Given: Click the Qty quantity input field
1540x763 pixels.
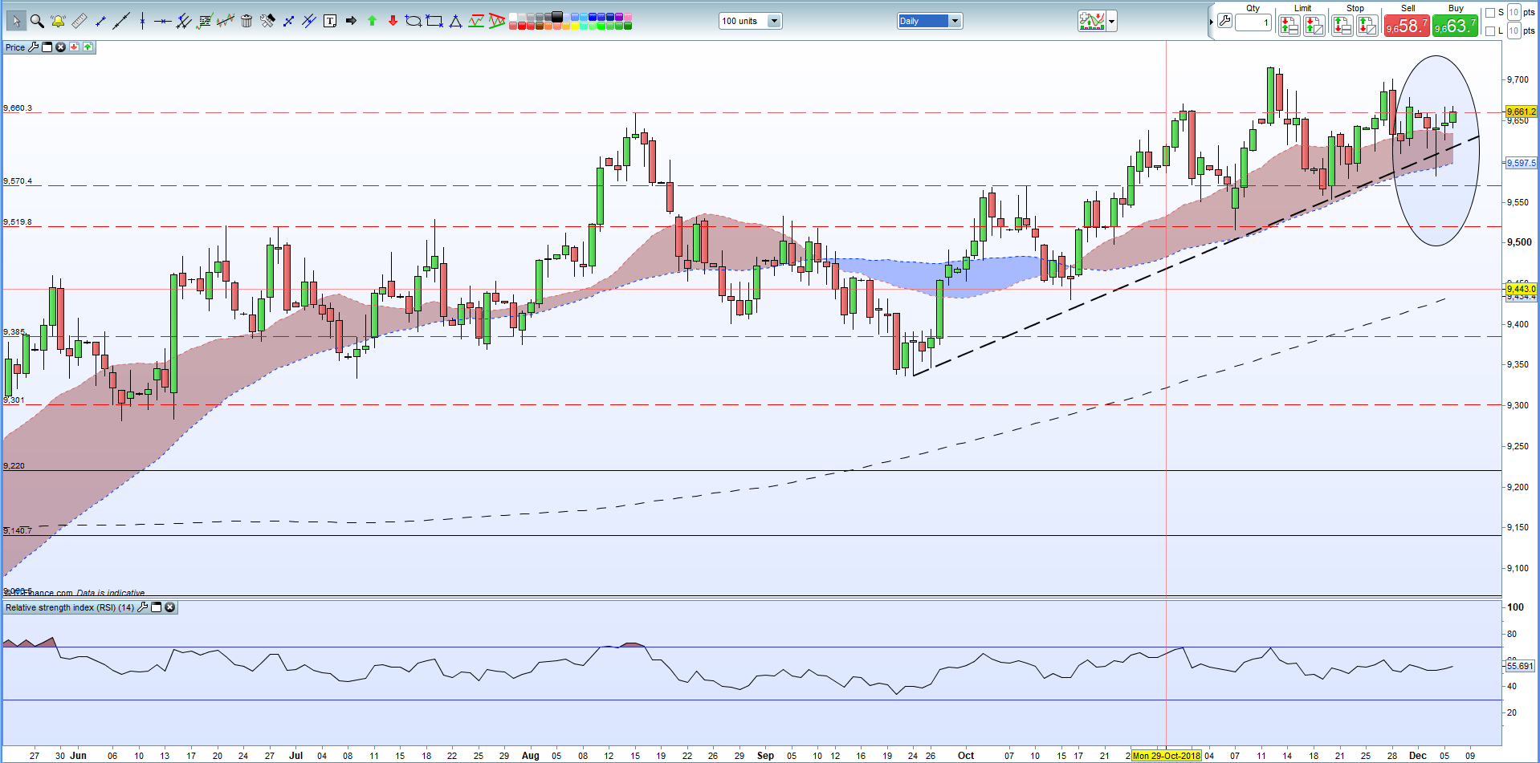Looking at the screenshot, I should (x=1253, y=22).
